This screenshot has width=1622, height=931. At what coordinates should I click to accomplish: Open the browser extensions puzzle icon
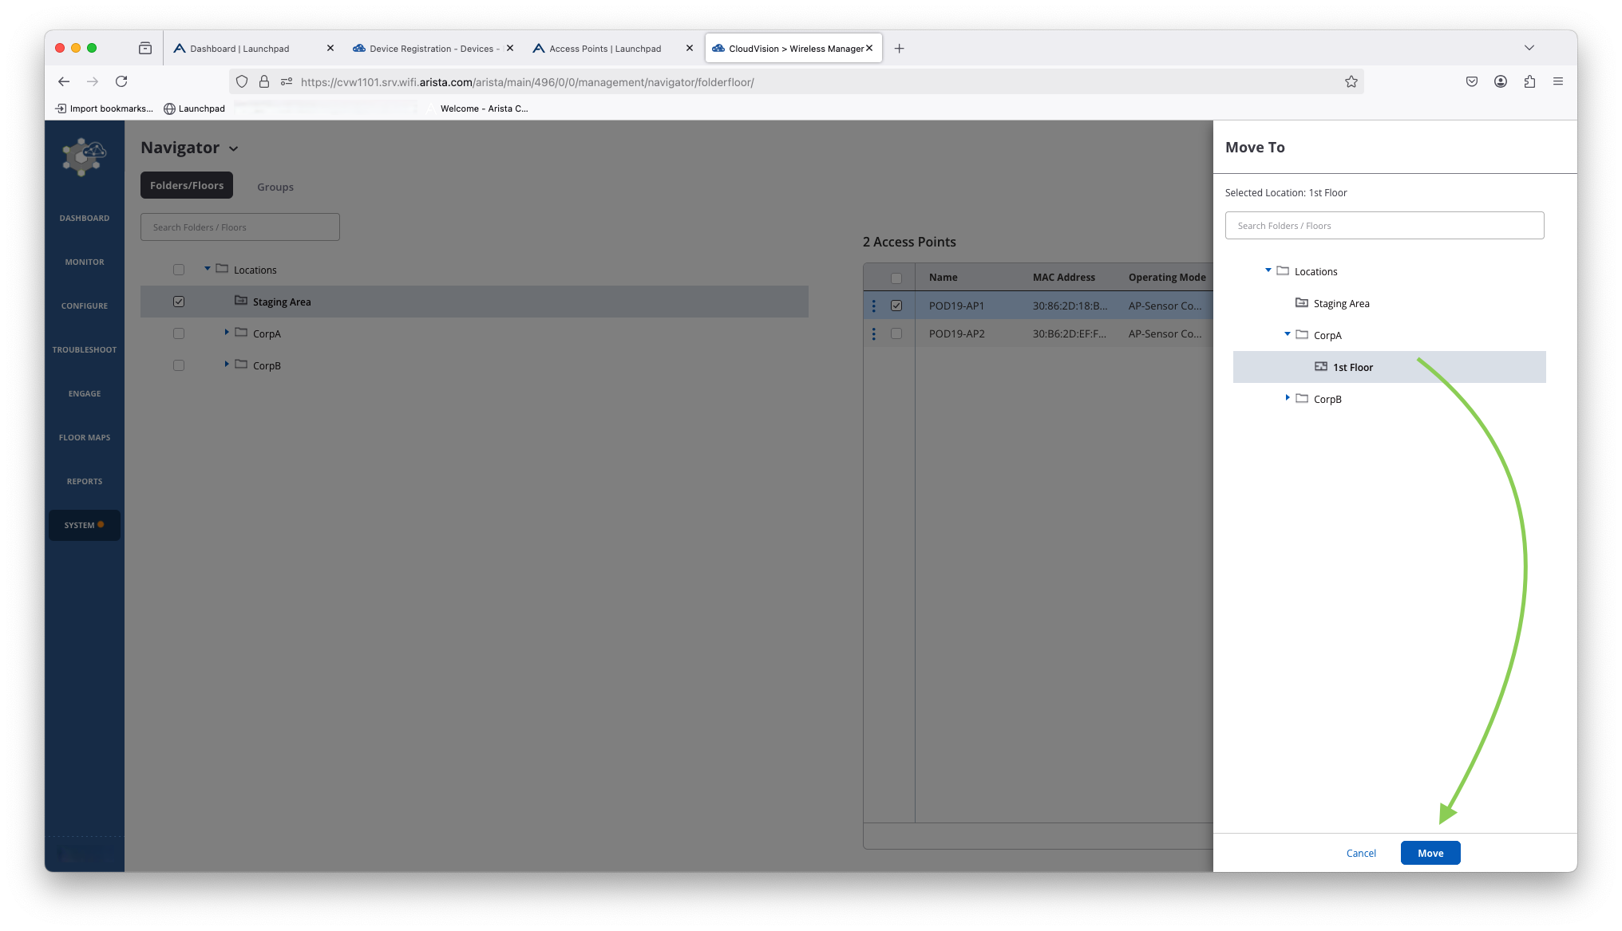point(1529,81)
